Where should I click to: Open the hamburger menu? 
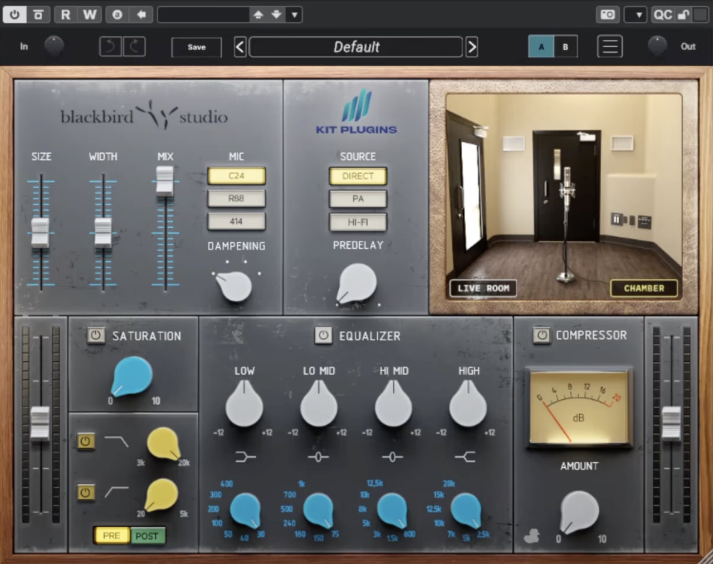[610, 47]
